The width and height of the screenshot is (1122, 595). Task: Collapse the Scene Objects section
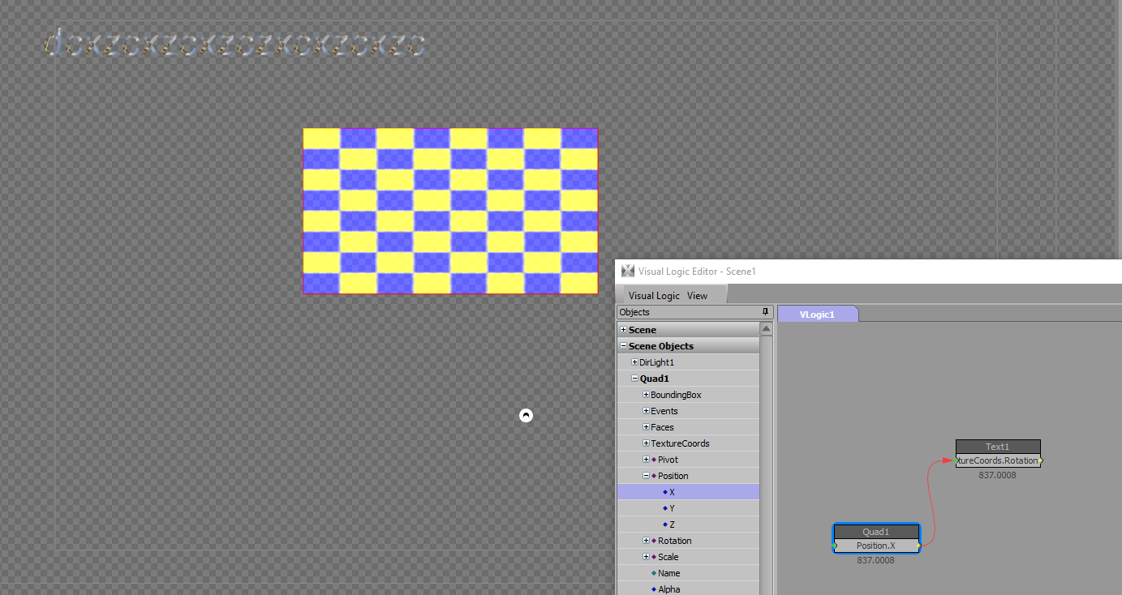[621, 345]
